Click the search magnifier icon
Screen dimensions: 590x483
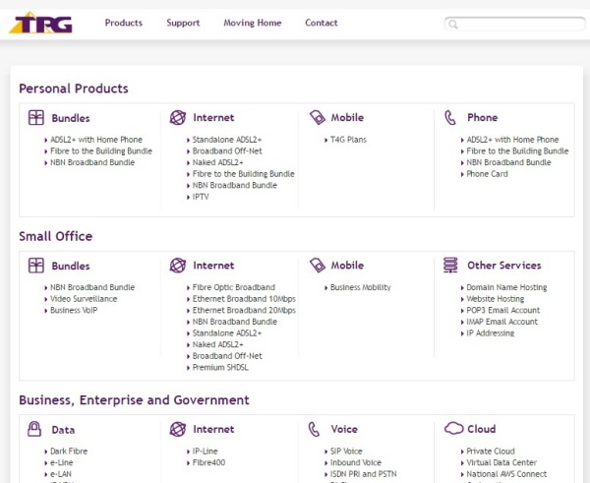click(x=453, y=25)
